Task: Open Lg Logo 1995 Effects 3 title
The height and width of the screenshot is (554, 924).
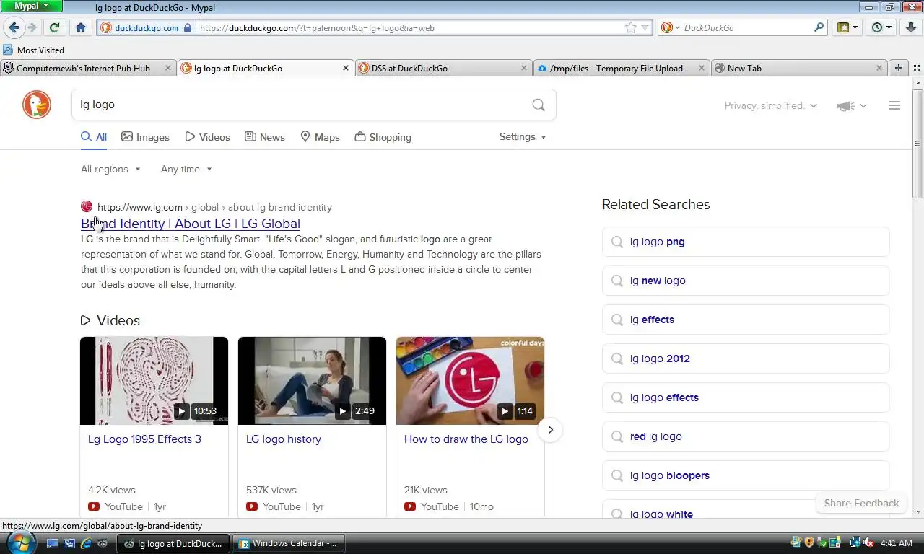Action: coord(144,439)
